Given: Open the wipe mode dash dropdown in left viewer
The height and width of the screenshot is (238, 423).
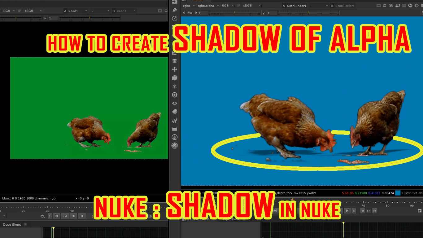Looking at the screenshot, I should 100,11.
